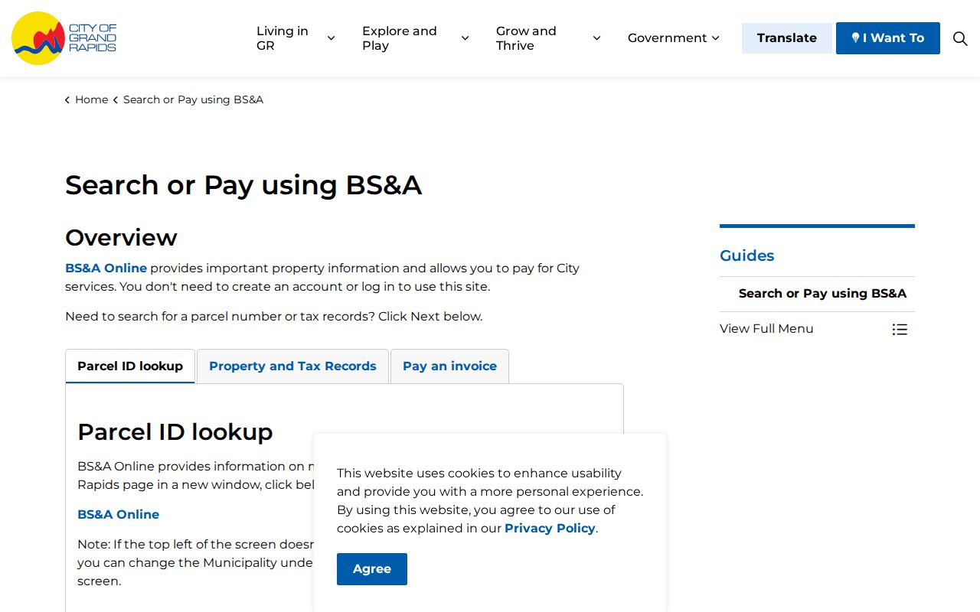The height and width of the screenshot is (612, 980).
Task: Open the Explore and Play menu
Action: (x=400, y=38)
